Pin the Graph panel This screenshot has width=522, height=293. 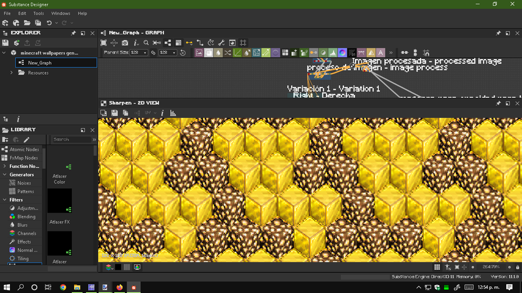click(498, 33)
